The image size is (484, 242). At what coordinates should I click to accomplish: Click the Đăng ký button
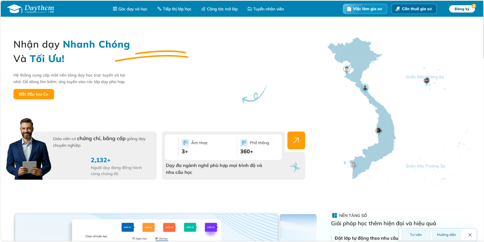click(462, 9)
